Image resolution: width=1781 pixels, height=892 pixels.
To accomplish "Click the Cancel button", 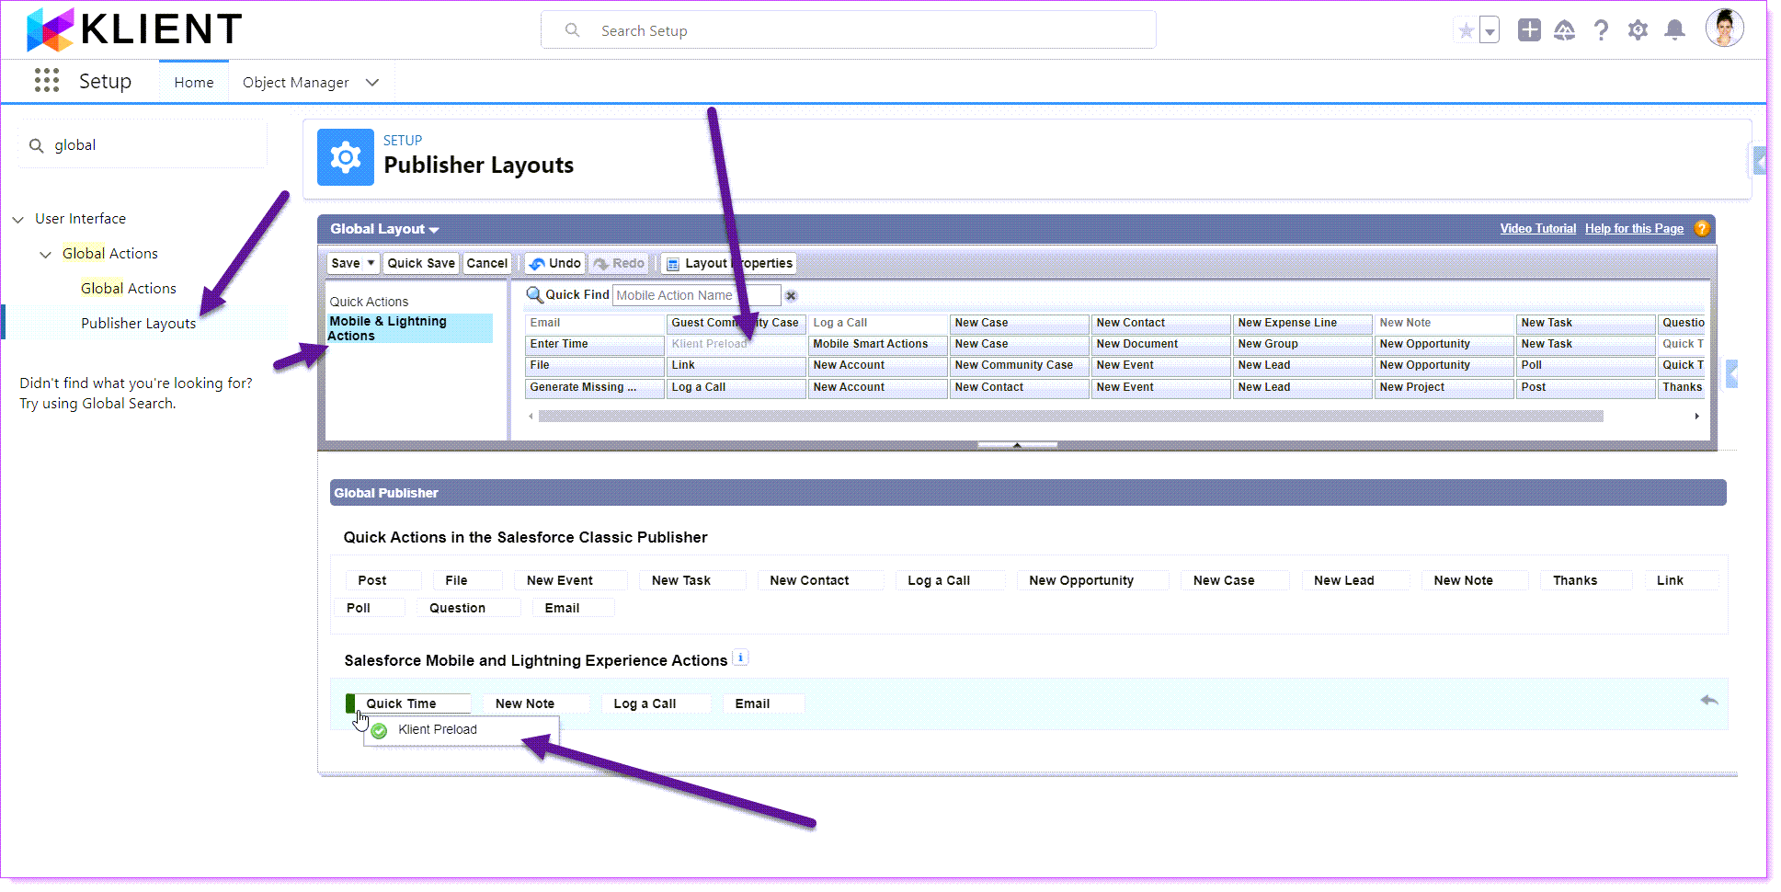I will (x=486, y=263).
